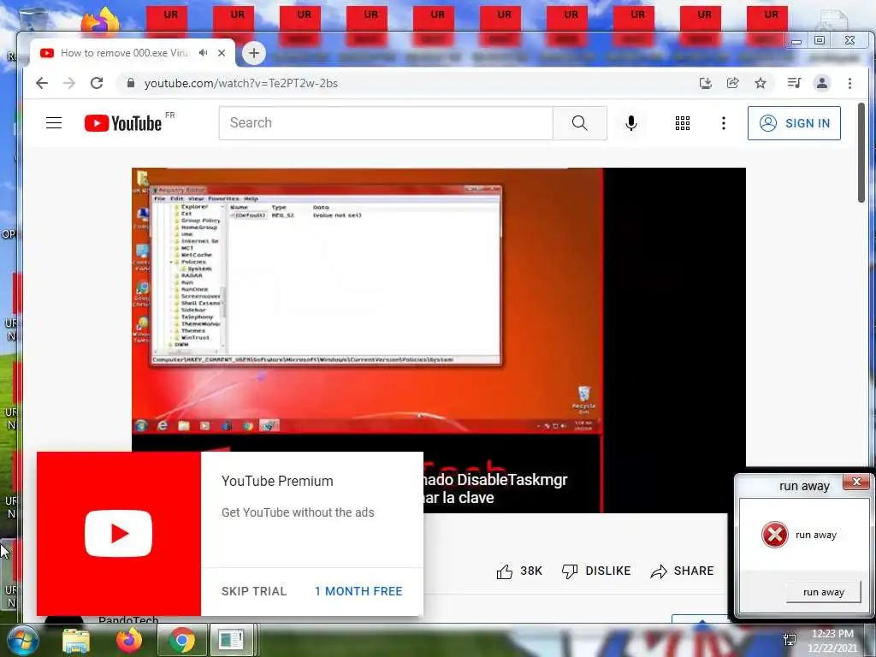876x657 pixels.
Task: Click the 'YouTube Premium' title text
Action: pyautogui.click(x=277, y=481)
